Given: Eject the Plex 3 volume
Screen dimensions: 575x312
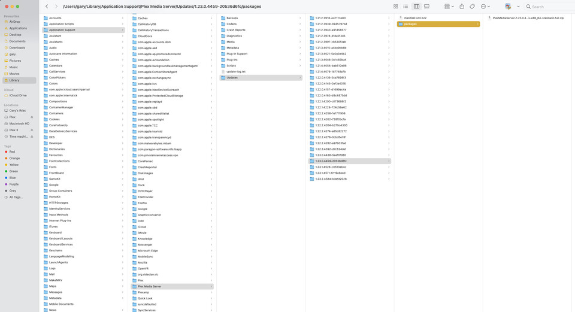Looking at the screenshot, I should click(32, 130).
